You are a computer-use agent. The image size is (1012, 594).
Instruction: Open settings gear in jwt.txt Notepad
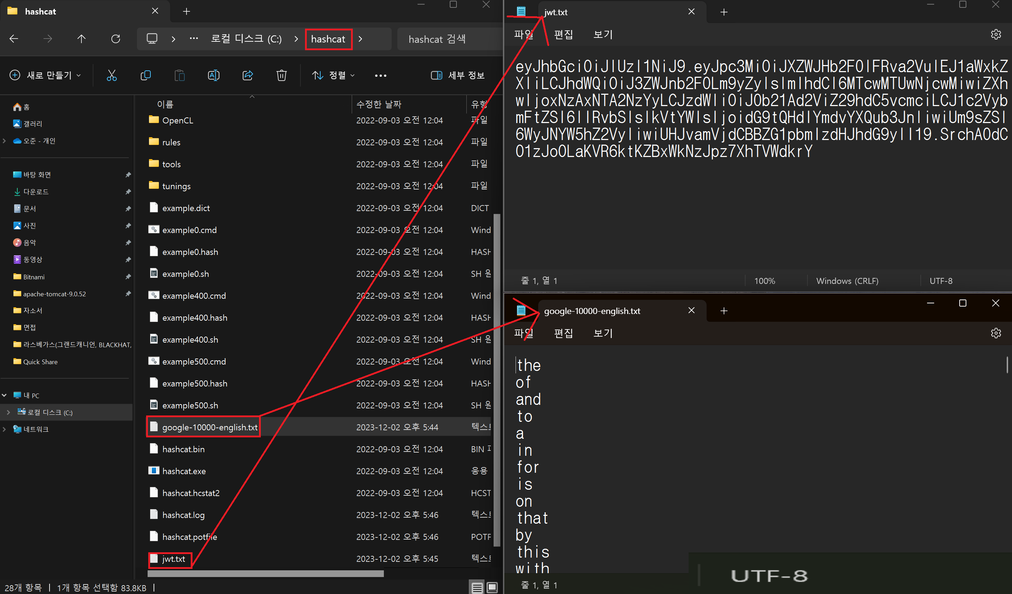pyautogui.click(x=995, y=35)
